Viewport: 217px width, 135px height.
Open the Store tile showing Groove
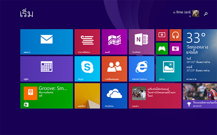point(47,96)
